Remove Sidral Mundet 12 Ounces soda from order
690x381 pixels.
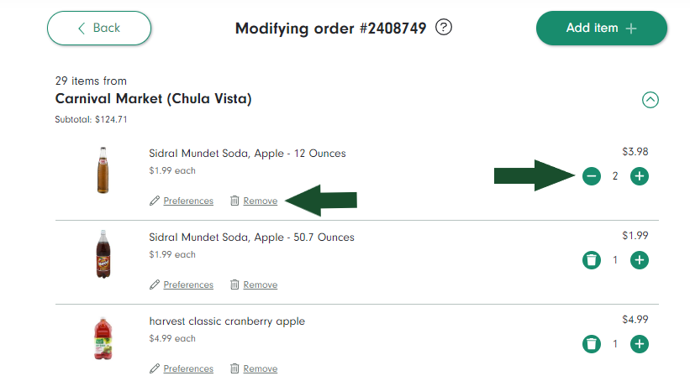260,201
